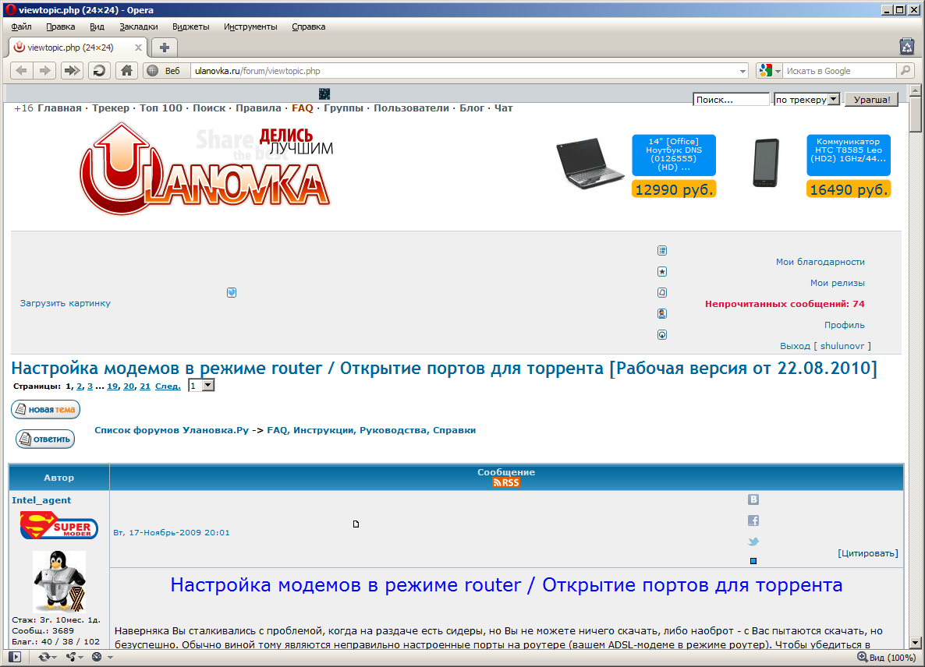
Task: Open the Инструменты menu
Action: pyautogui.click(x=250, y=26)
